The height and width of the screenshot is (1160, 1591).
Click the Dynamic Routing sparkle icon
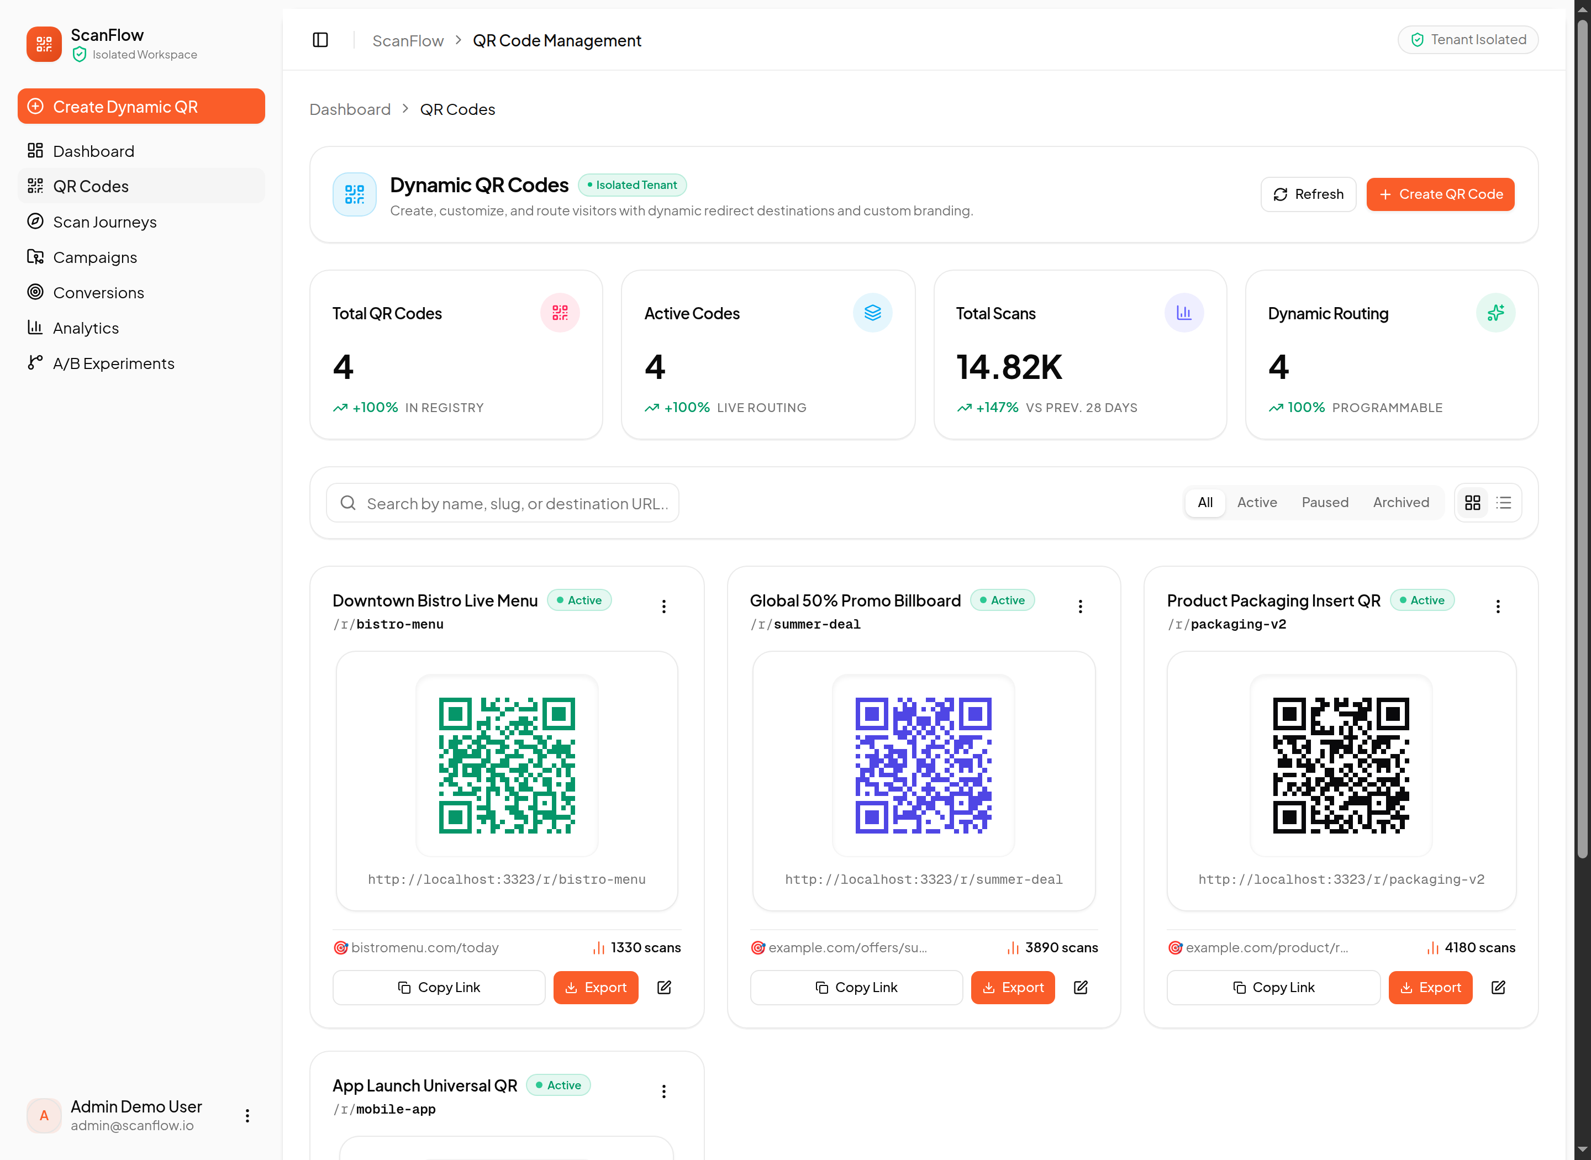pos(1495,313)
